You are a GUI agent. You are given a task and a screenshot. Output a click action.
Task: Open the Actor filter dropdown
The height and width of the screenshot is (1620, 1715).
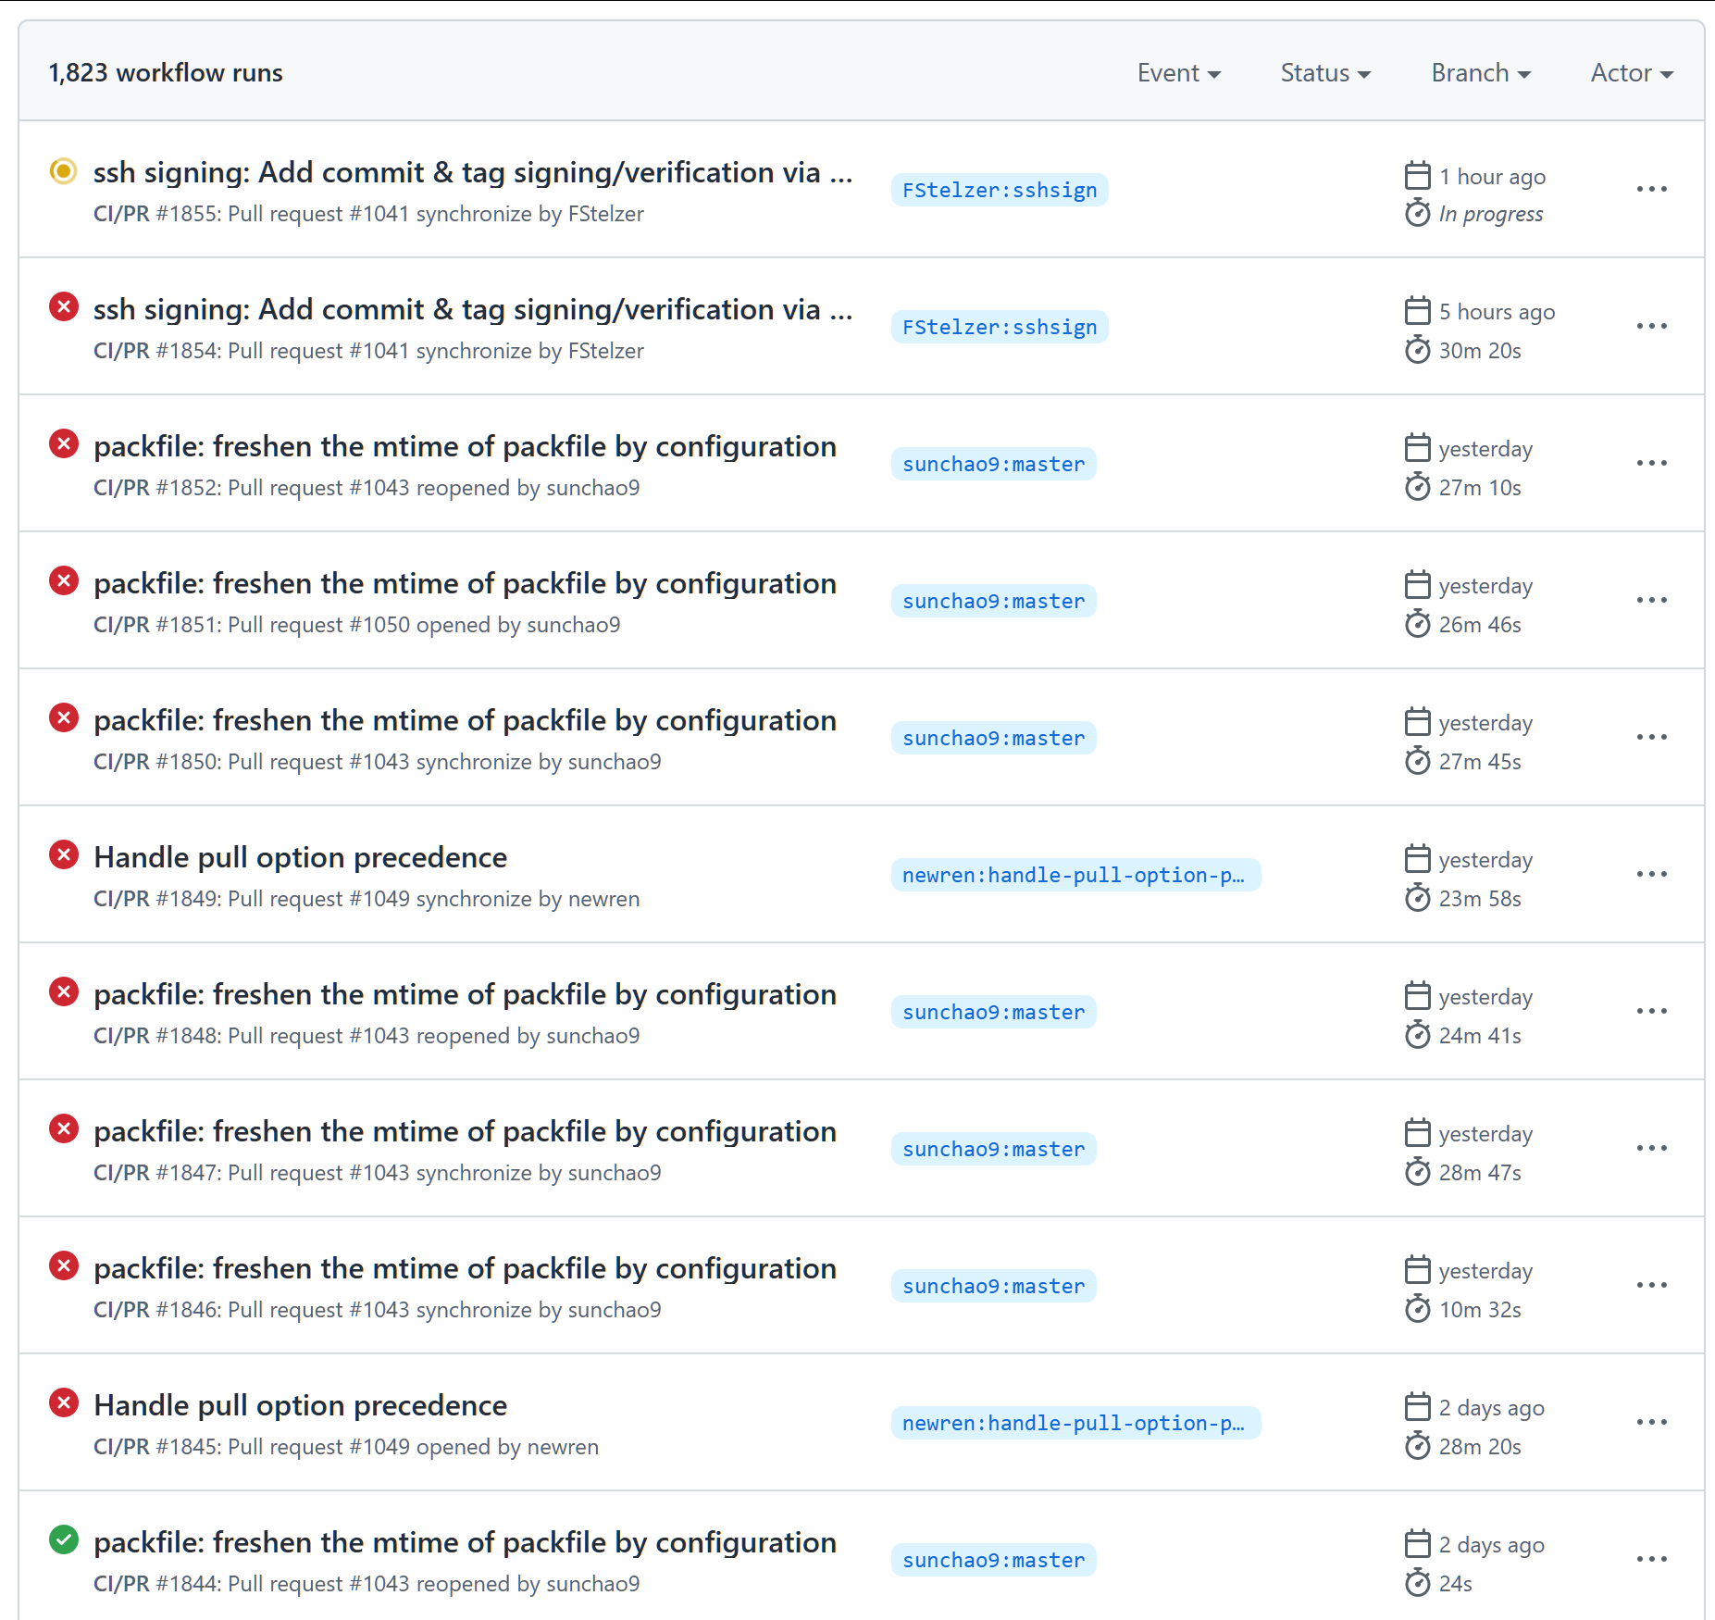coord(1632,73)
